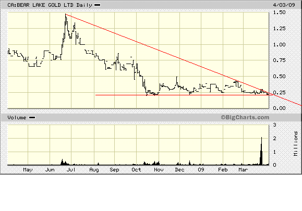
Task: Click the date 4/03/09 in the header
Action: coord(284,5)
